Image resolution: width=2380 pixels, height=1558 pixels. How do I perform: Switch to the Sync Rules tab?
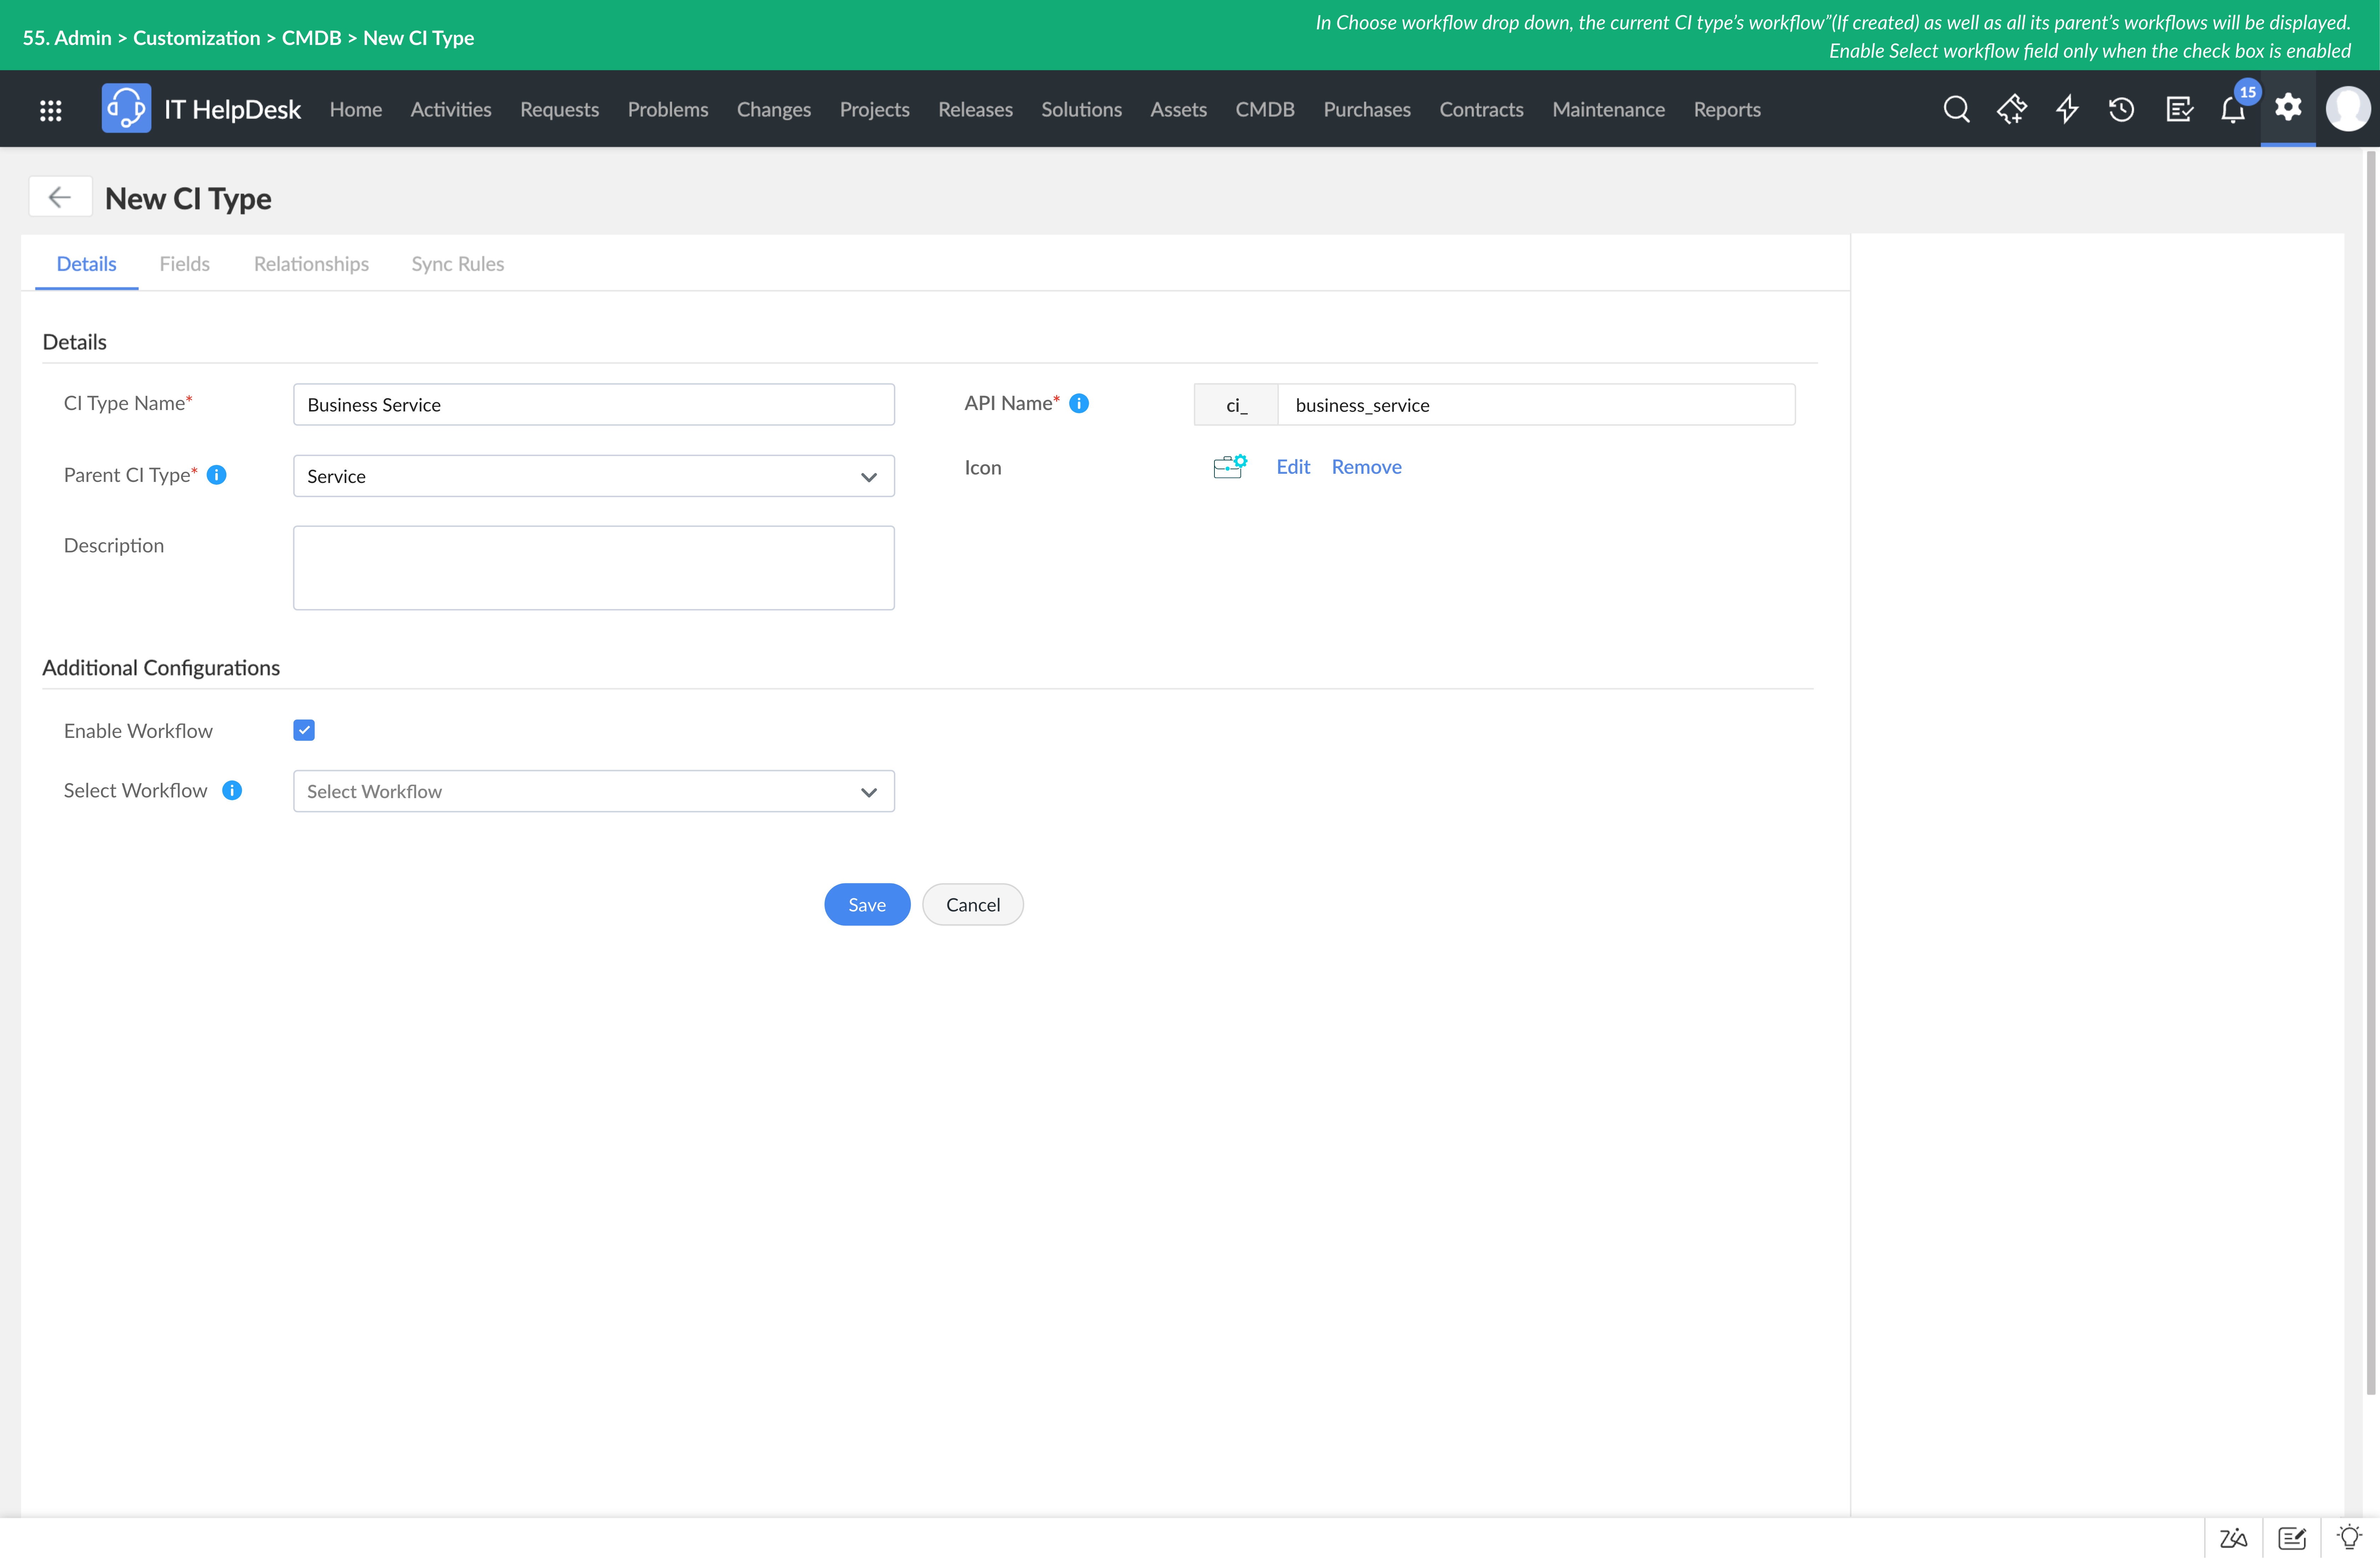point(458,264)
